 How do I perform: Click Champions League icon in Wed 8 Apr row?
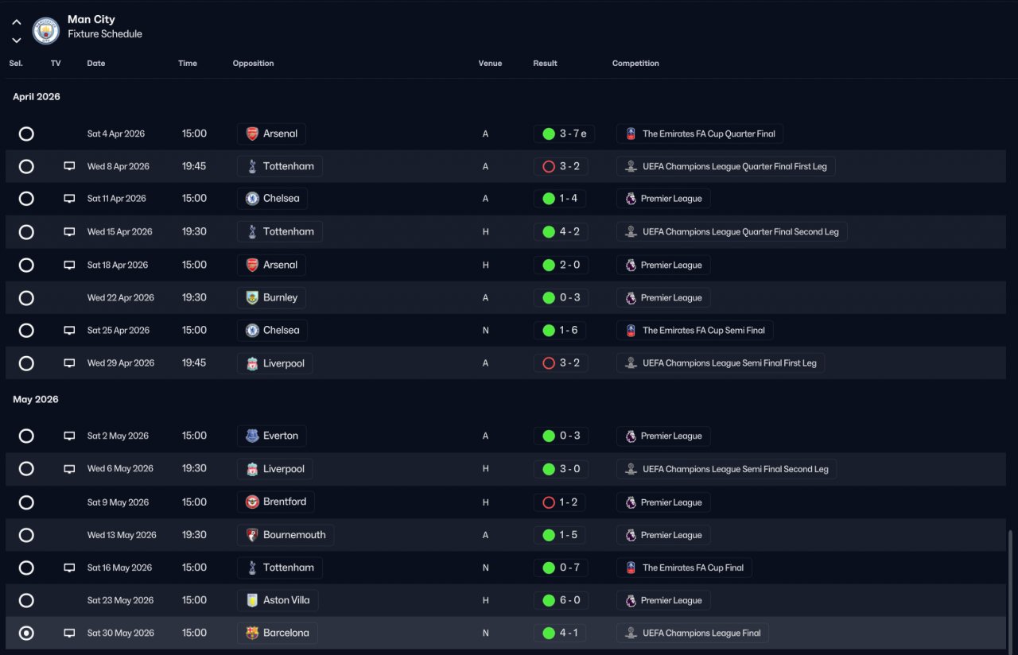[631, 166]
